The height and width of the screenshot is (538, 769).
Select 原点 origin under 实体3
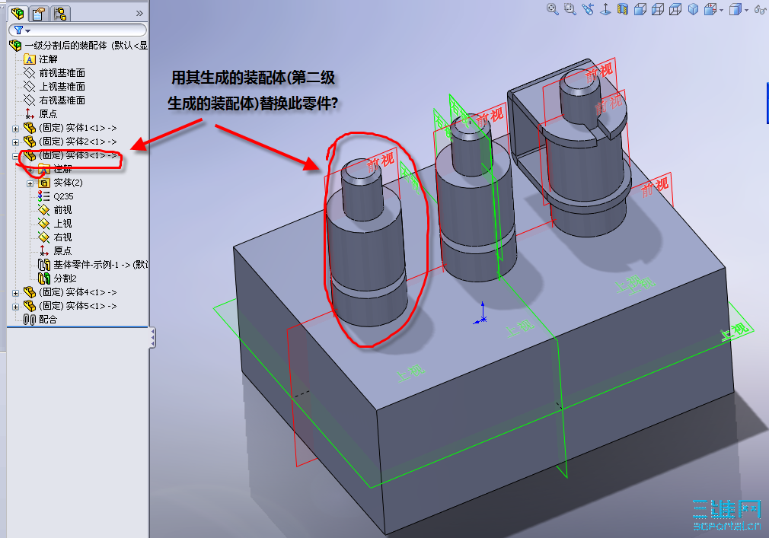(x=56, y=251)
